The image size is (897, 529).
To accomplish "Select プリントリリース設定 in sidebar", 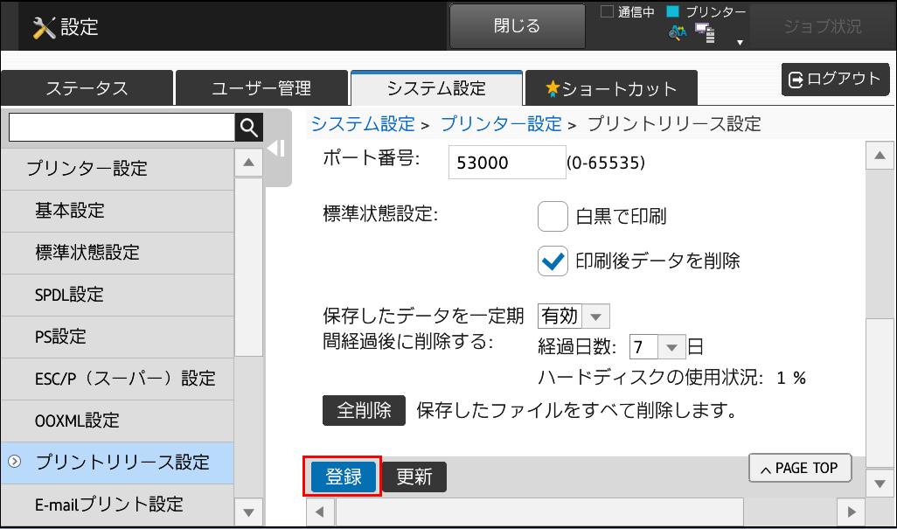I will pyautogui.click(x=117, y=463).
